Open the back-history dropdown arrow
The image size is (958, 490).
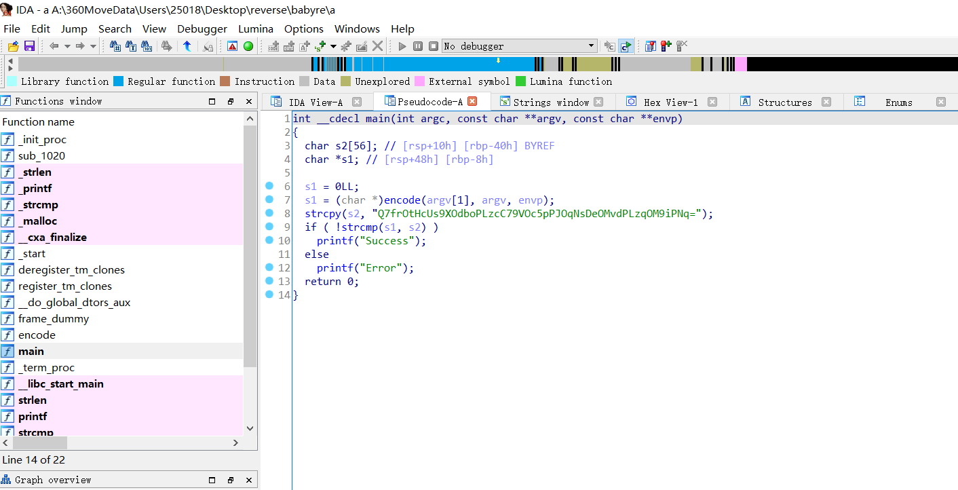coord(67,46)
